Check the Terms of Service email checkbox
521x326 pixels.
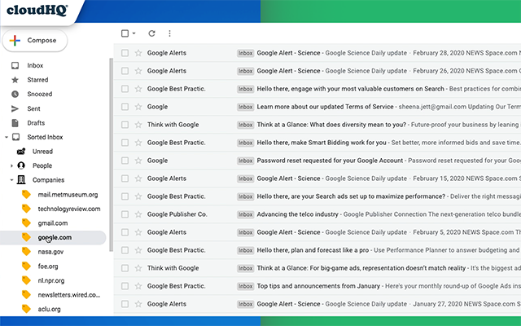pyautogui.click(x=125, y=107)
